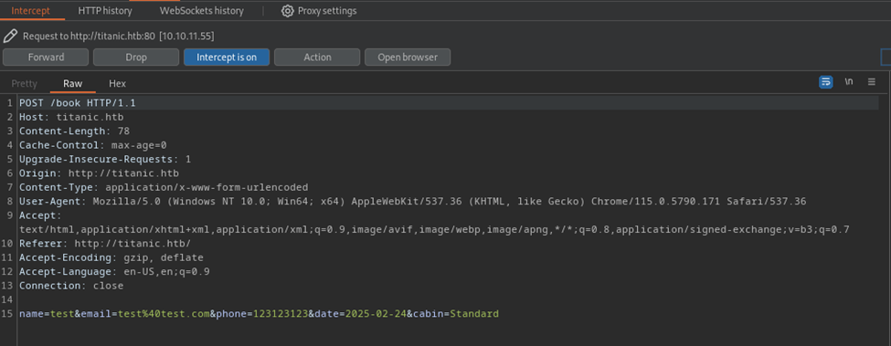This screenshot has width=891, height=346.
Task: Click the Host: titanic.htb header line
Action: tap(71, 118)
